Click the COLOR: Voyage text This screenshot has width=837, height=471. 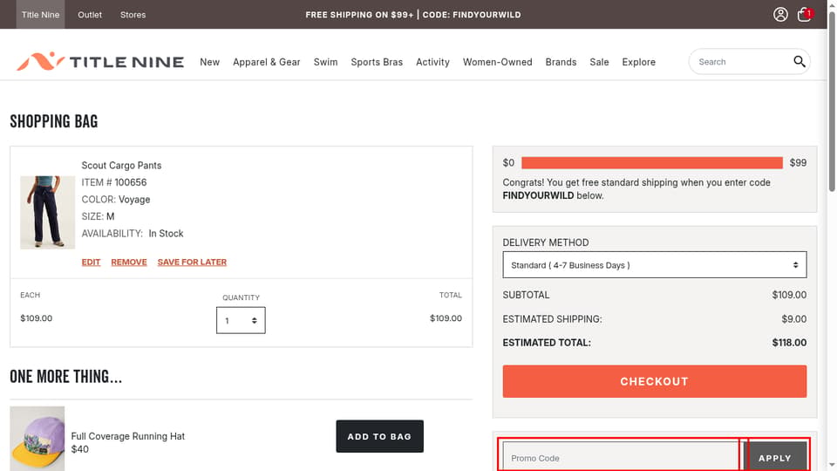click(x=116, y=200)
